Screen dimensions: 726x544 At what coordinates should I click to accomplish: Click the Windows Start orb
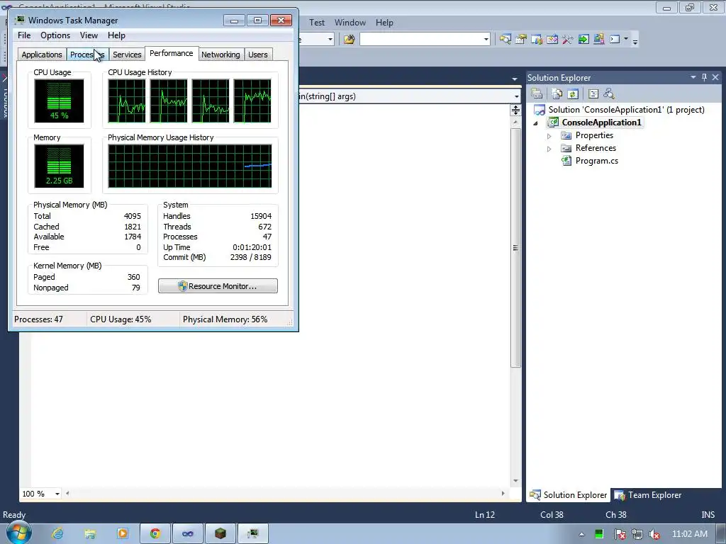(18, 533)
